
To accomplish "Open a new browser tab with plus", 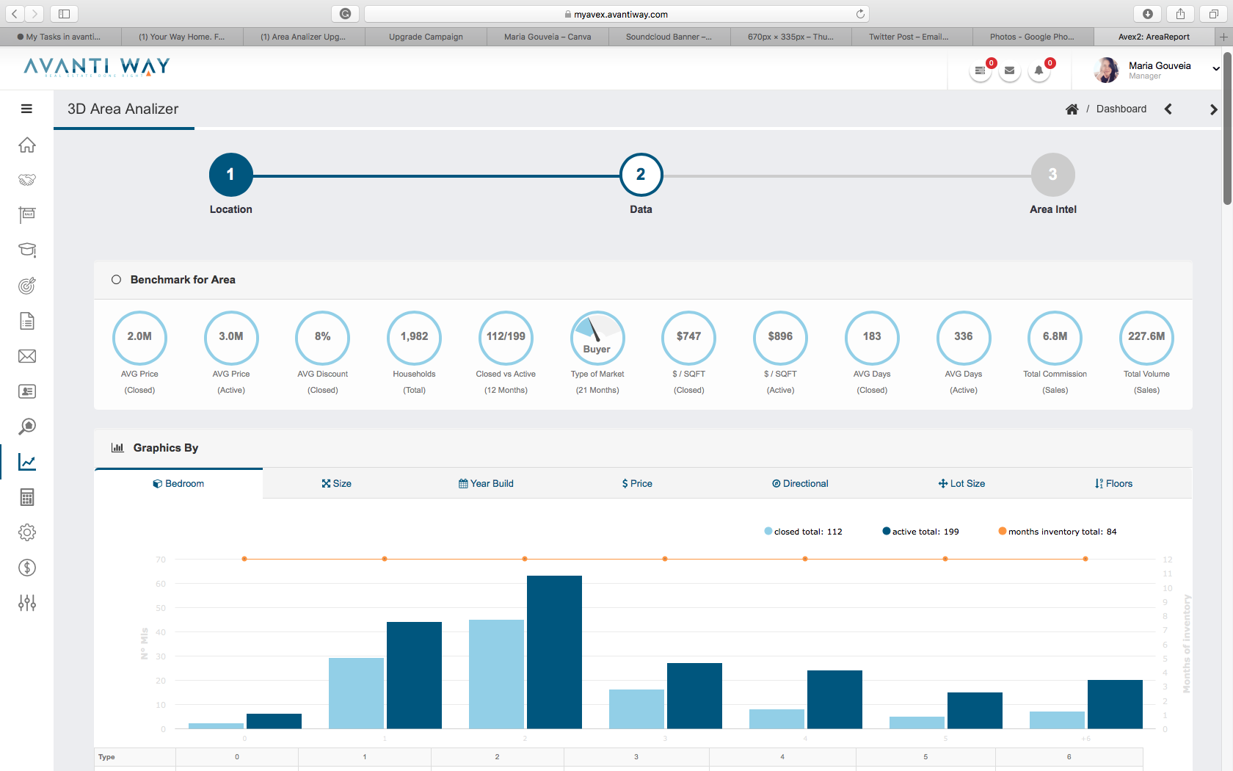I will coord(1223,37).
